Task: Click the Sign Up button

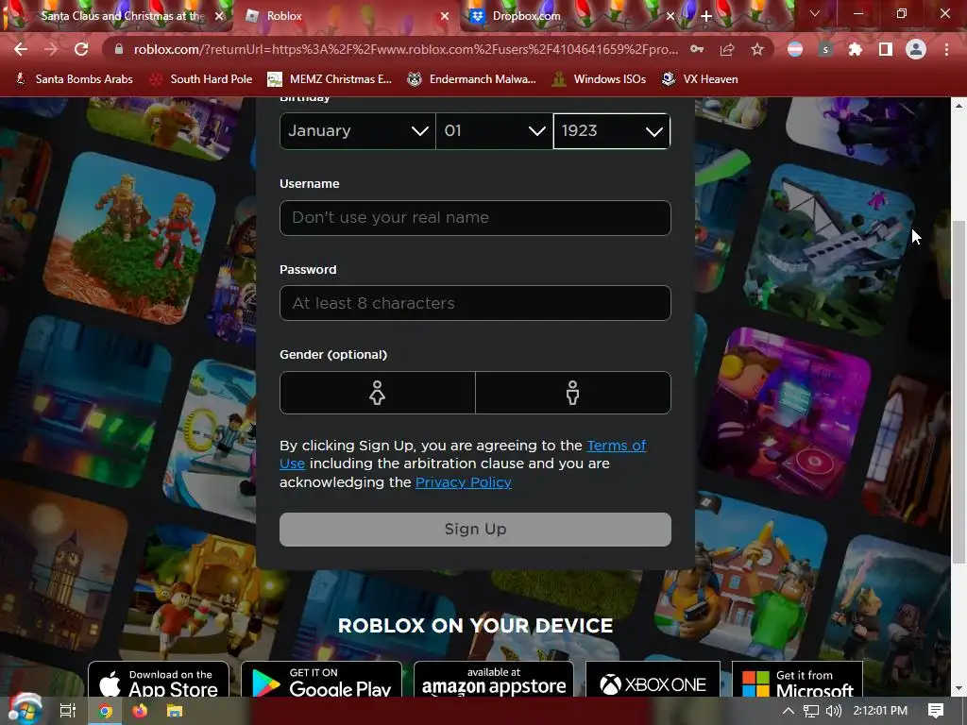Action: [x=475, y=529]
